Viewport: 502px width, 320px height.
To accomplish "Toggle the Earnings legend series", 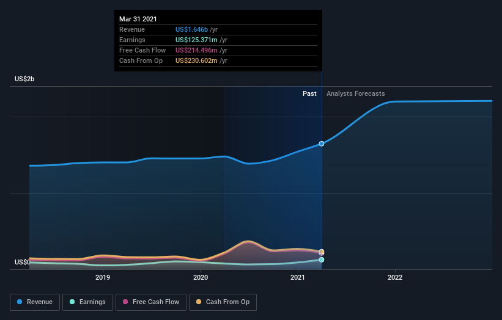I will click(87, 302).
